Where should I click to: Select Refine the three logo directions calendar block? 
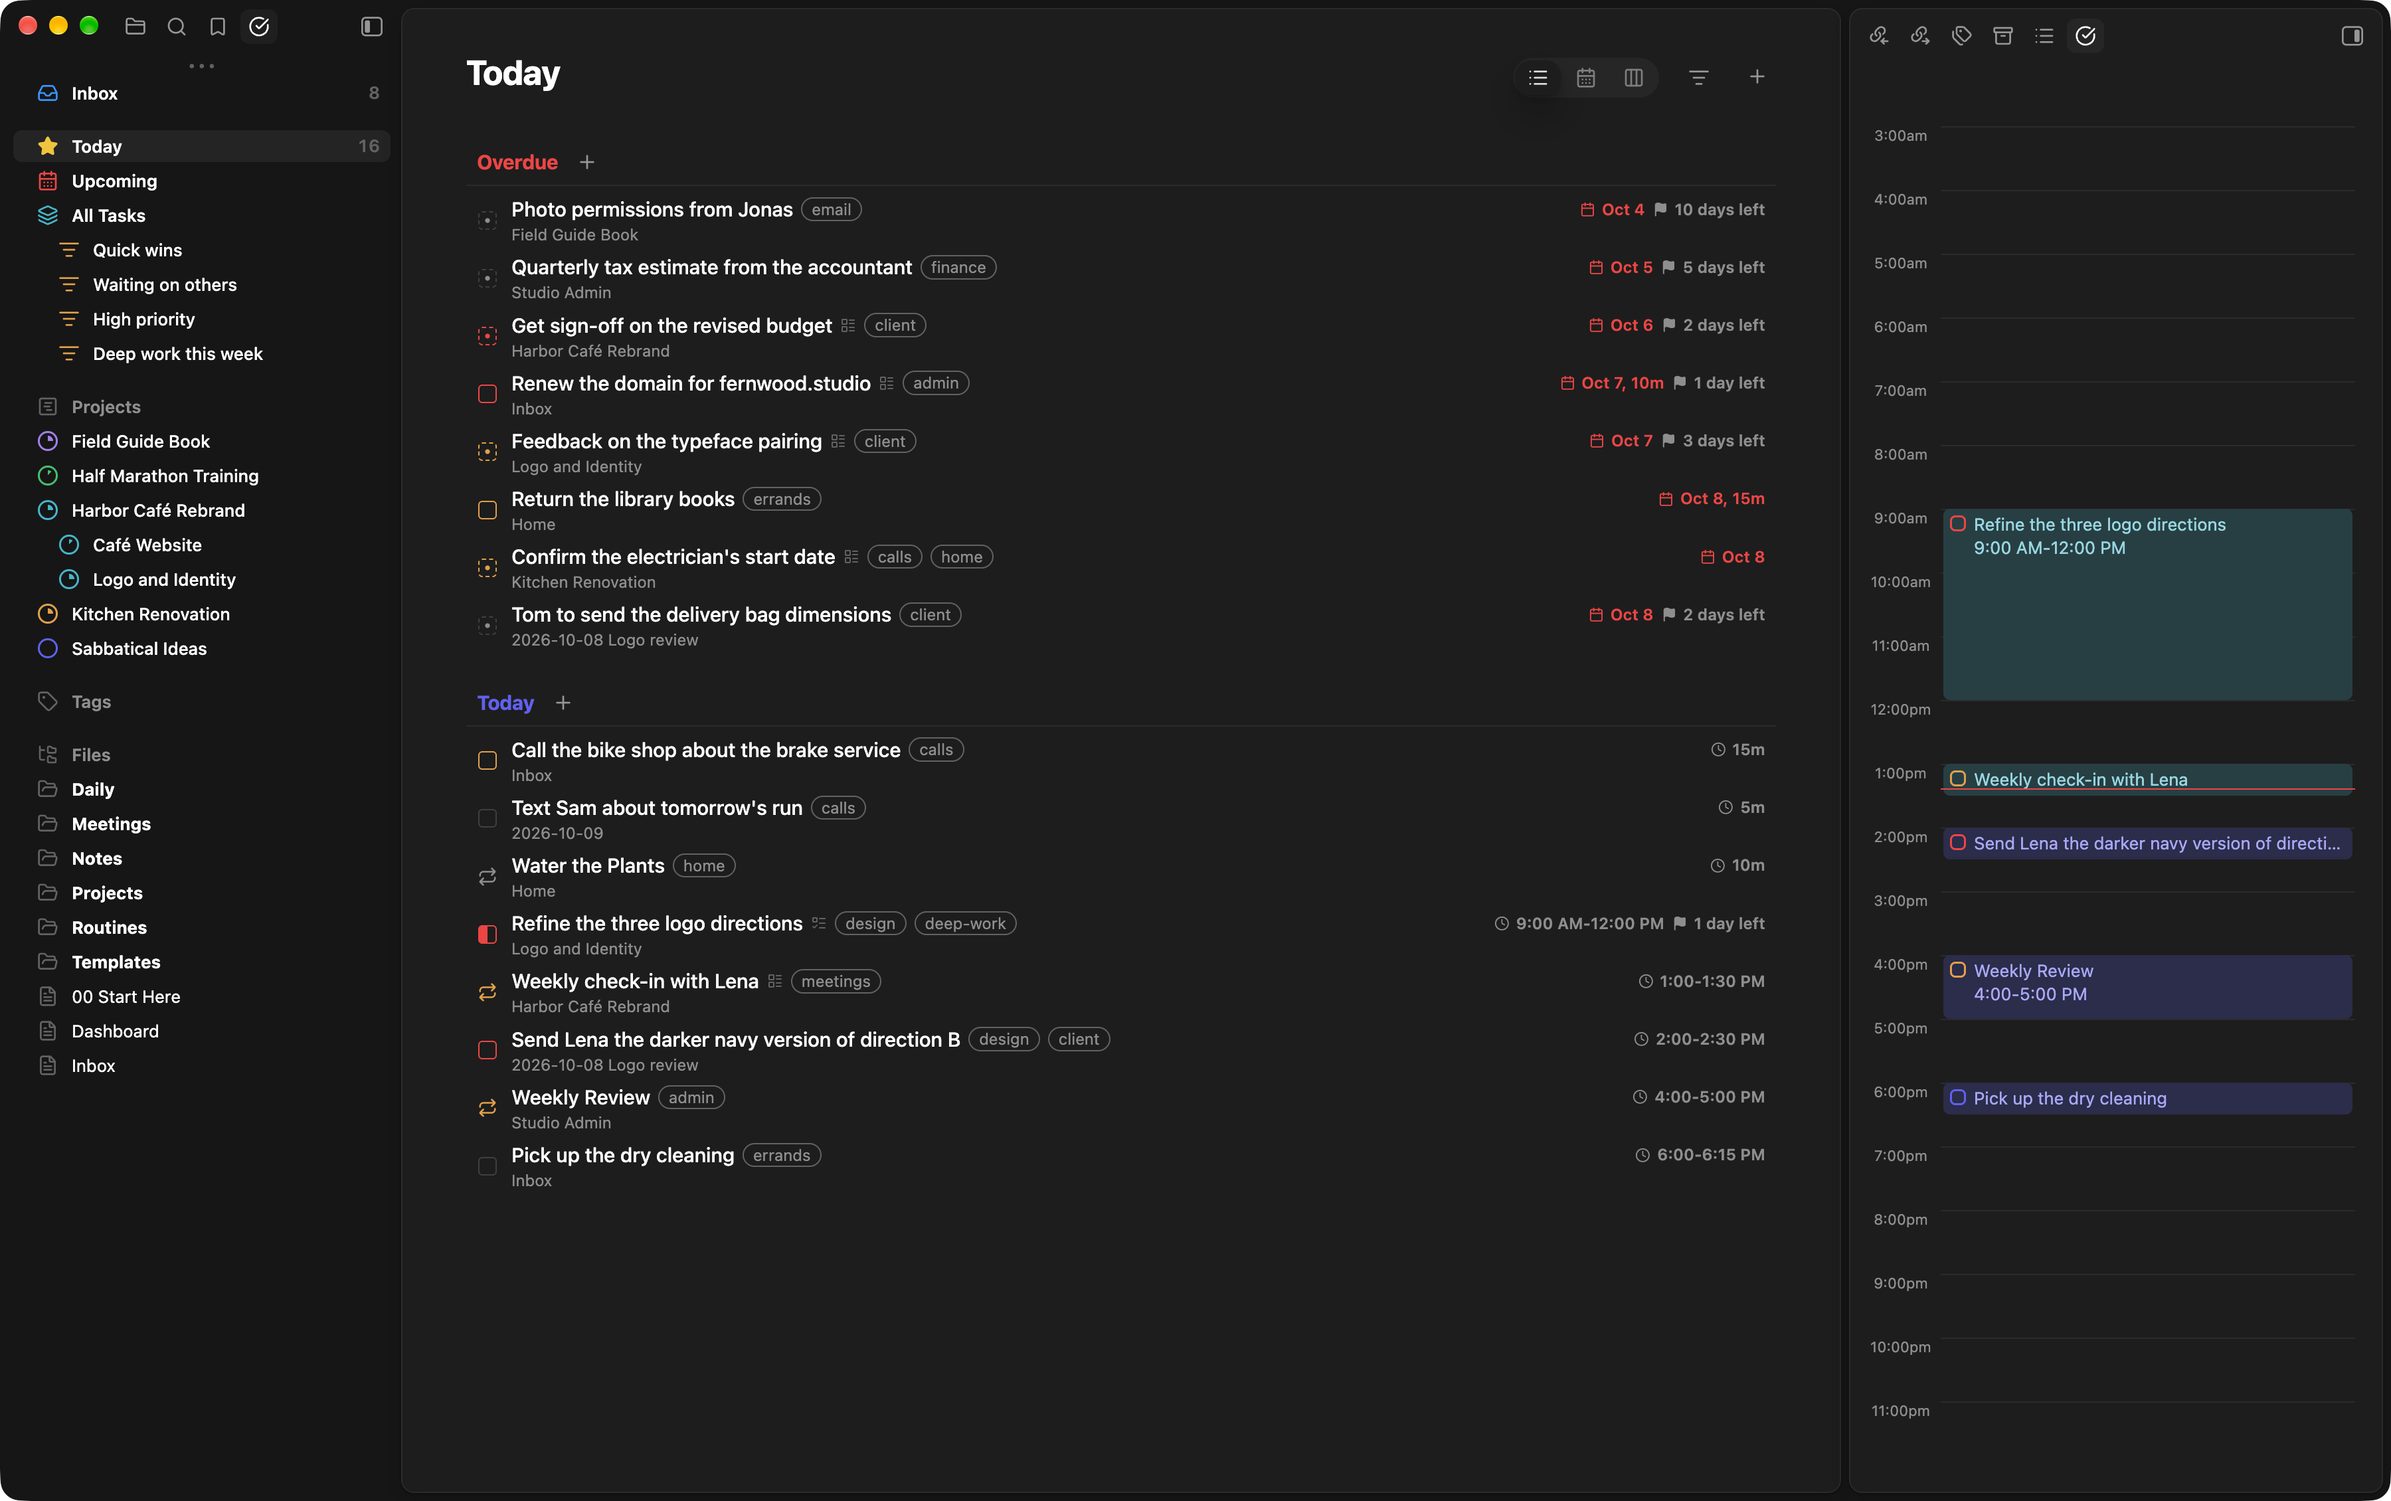(2147, 604)
